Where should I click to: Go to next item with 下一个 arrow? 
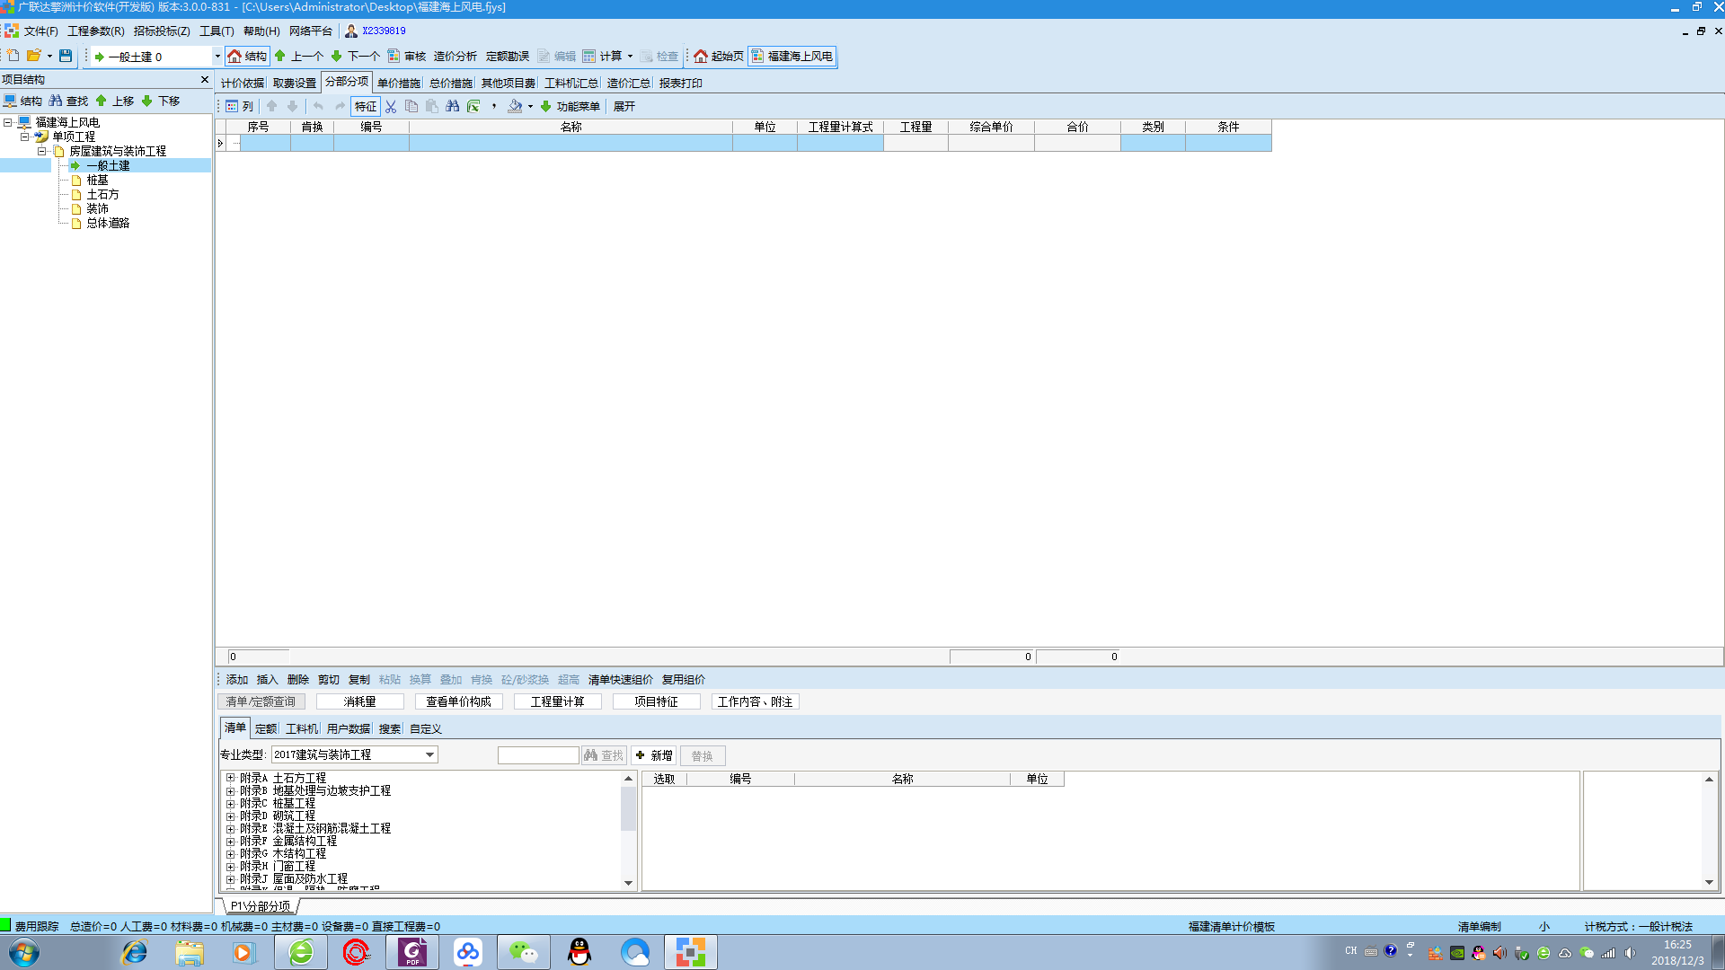point(355,56)
